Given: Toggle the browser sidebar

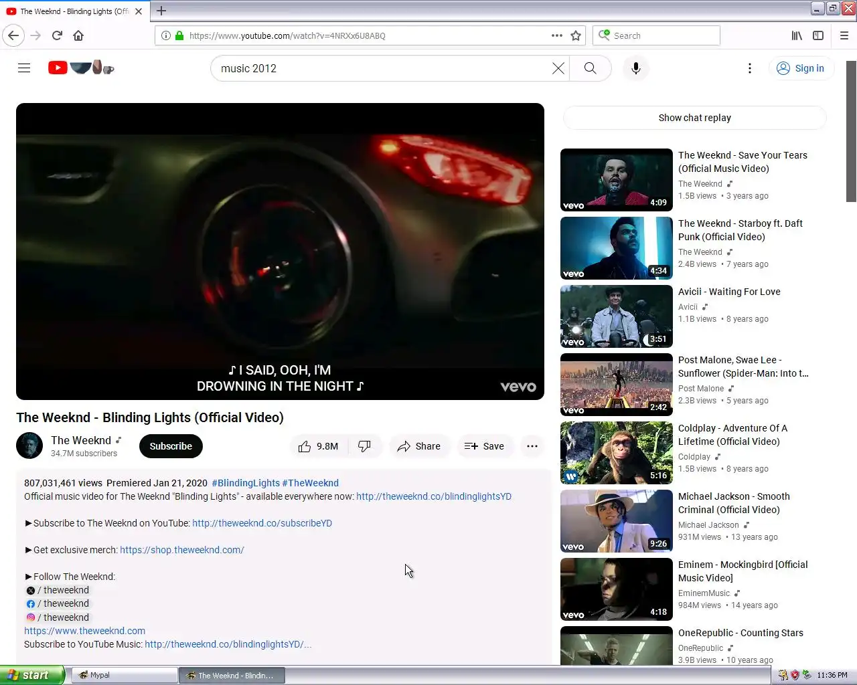Looking at the screenshot, I should 818,35.
